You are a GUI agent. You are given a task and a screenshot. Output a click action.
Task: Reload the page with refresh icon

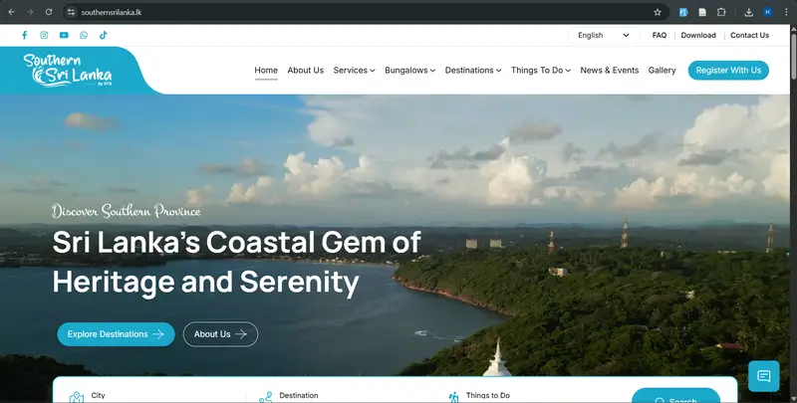click(49, 12)
